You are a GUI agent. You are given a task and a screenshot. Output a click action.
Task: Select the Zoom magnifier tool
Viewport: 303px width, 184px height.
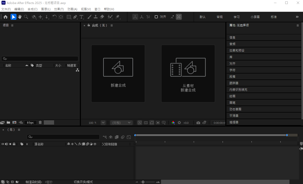[x=26, y=17]
